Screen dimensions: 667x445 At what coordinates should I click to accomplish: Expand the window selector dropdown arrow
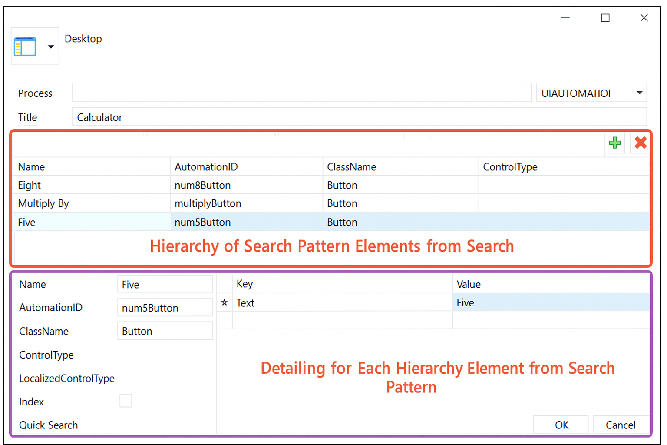(51, 47)
